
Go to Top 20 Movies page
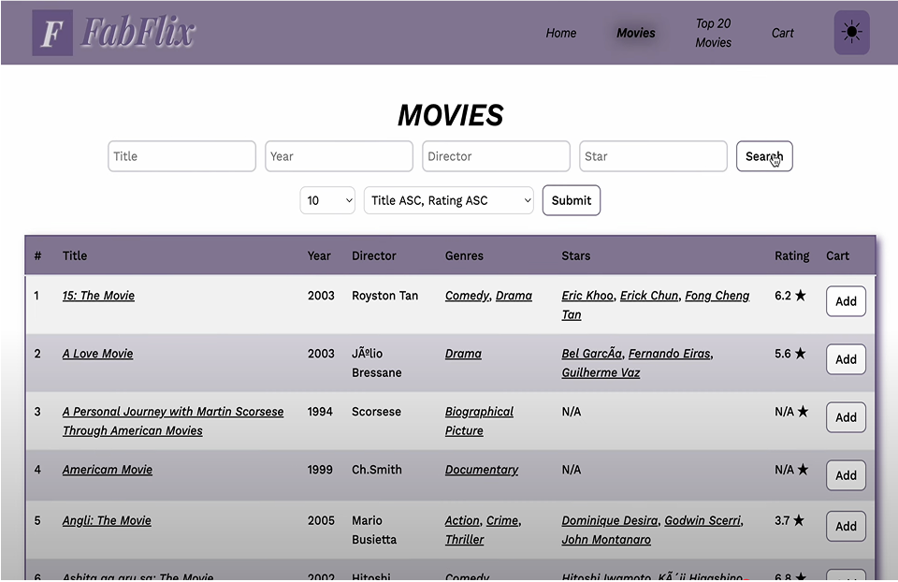click(713, 34)
